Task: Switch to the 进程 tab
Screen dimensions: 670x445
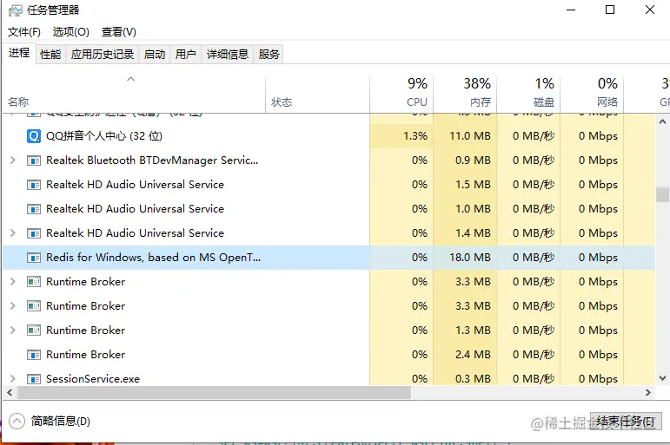Action: tap(19, 53)
